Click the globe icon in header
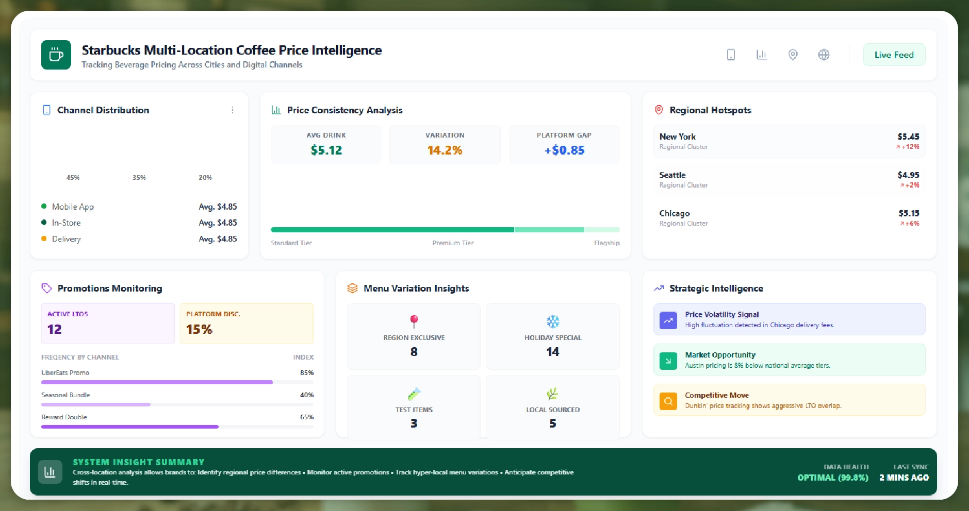The height and width of the screenshot is (511, 969). (x=824, y=55)
